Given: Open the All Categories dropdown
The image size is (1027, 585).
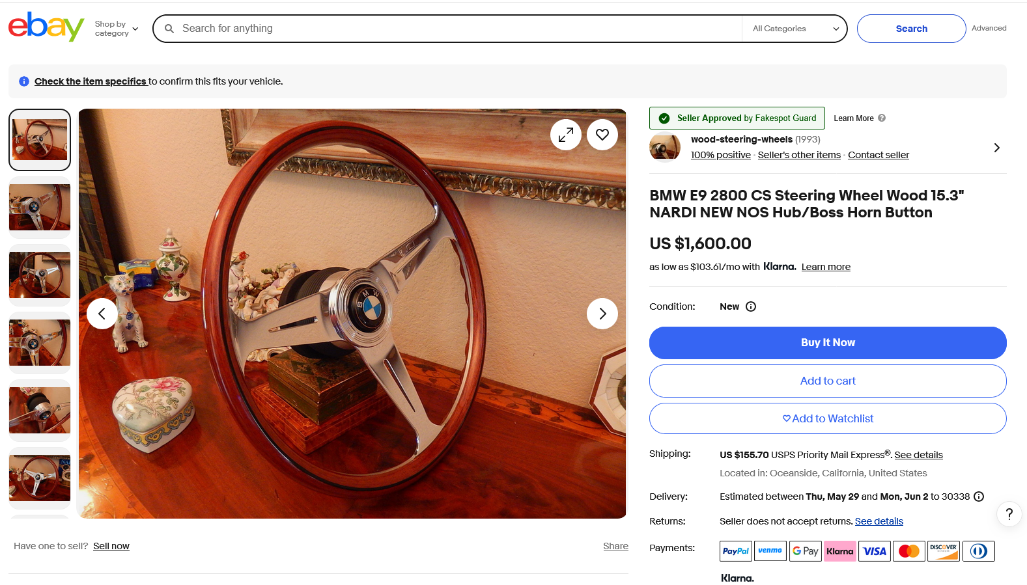Looking at the screenshot, I should point(795,29).
